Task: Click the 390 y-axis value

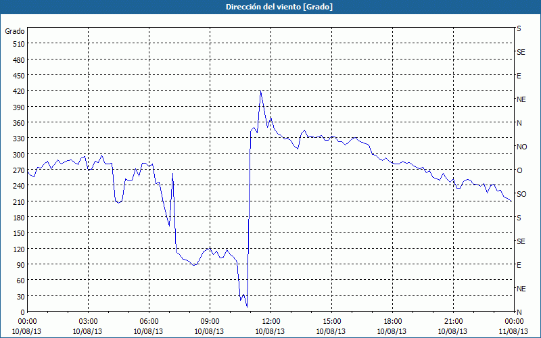Action: point(19,107)
